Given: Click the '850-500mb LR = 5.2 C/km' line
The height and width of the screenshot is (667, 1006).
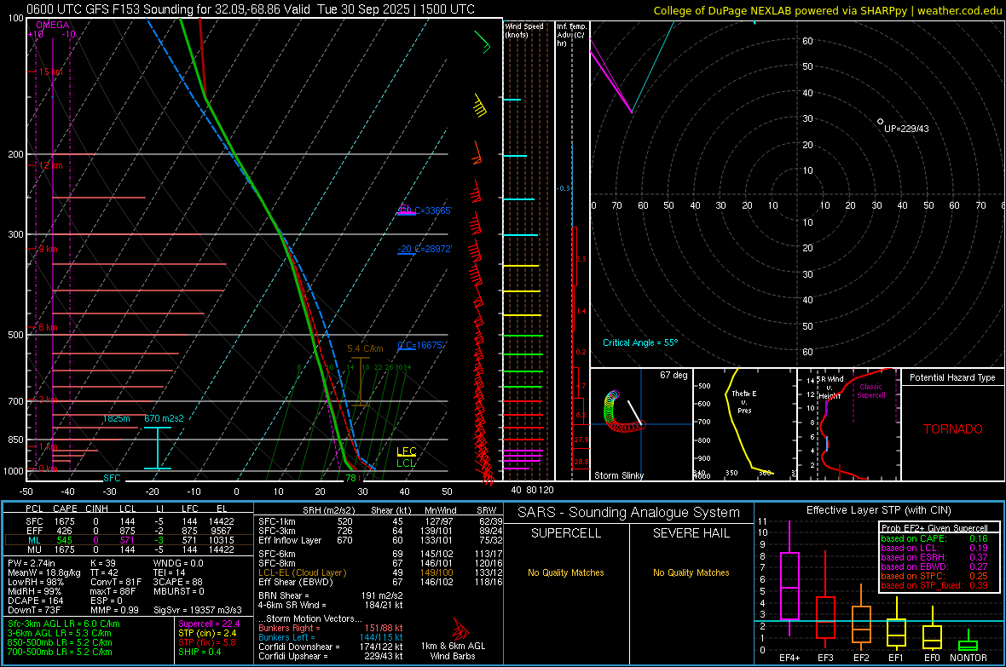Looking at the screenshot, I should click(60, 642).
